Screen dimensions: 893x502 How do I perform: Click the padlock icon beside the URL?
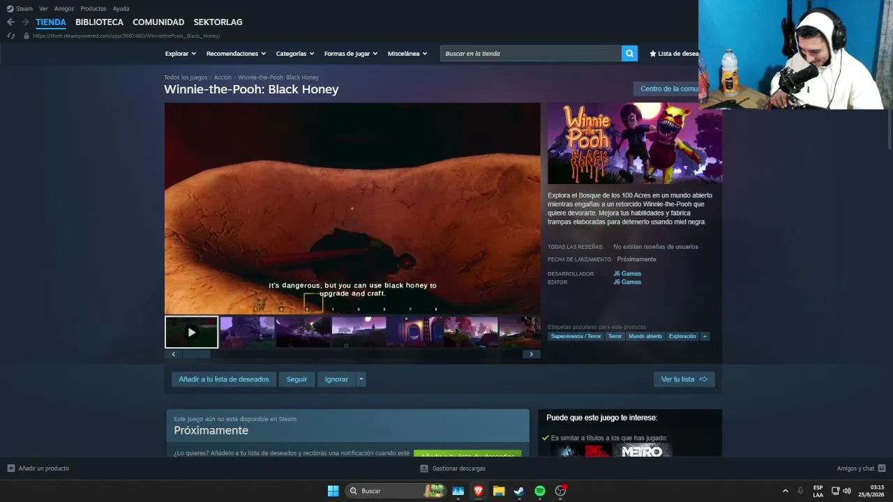click(x=27, y=36)
